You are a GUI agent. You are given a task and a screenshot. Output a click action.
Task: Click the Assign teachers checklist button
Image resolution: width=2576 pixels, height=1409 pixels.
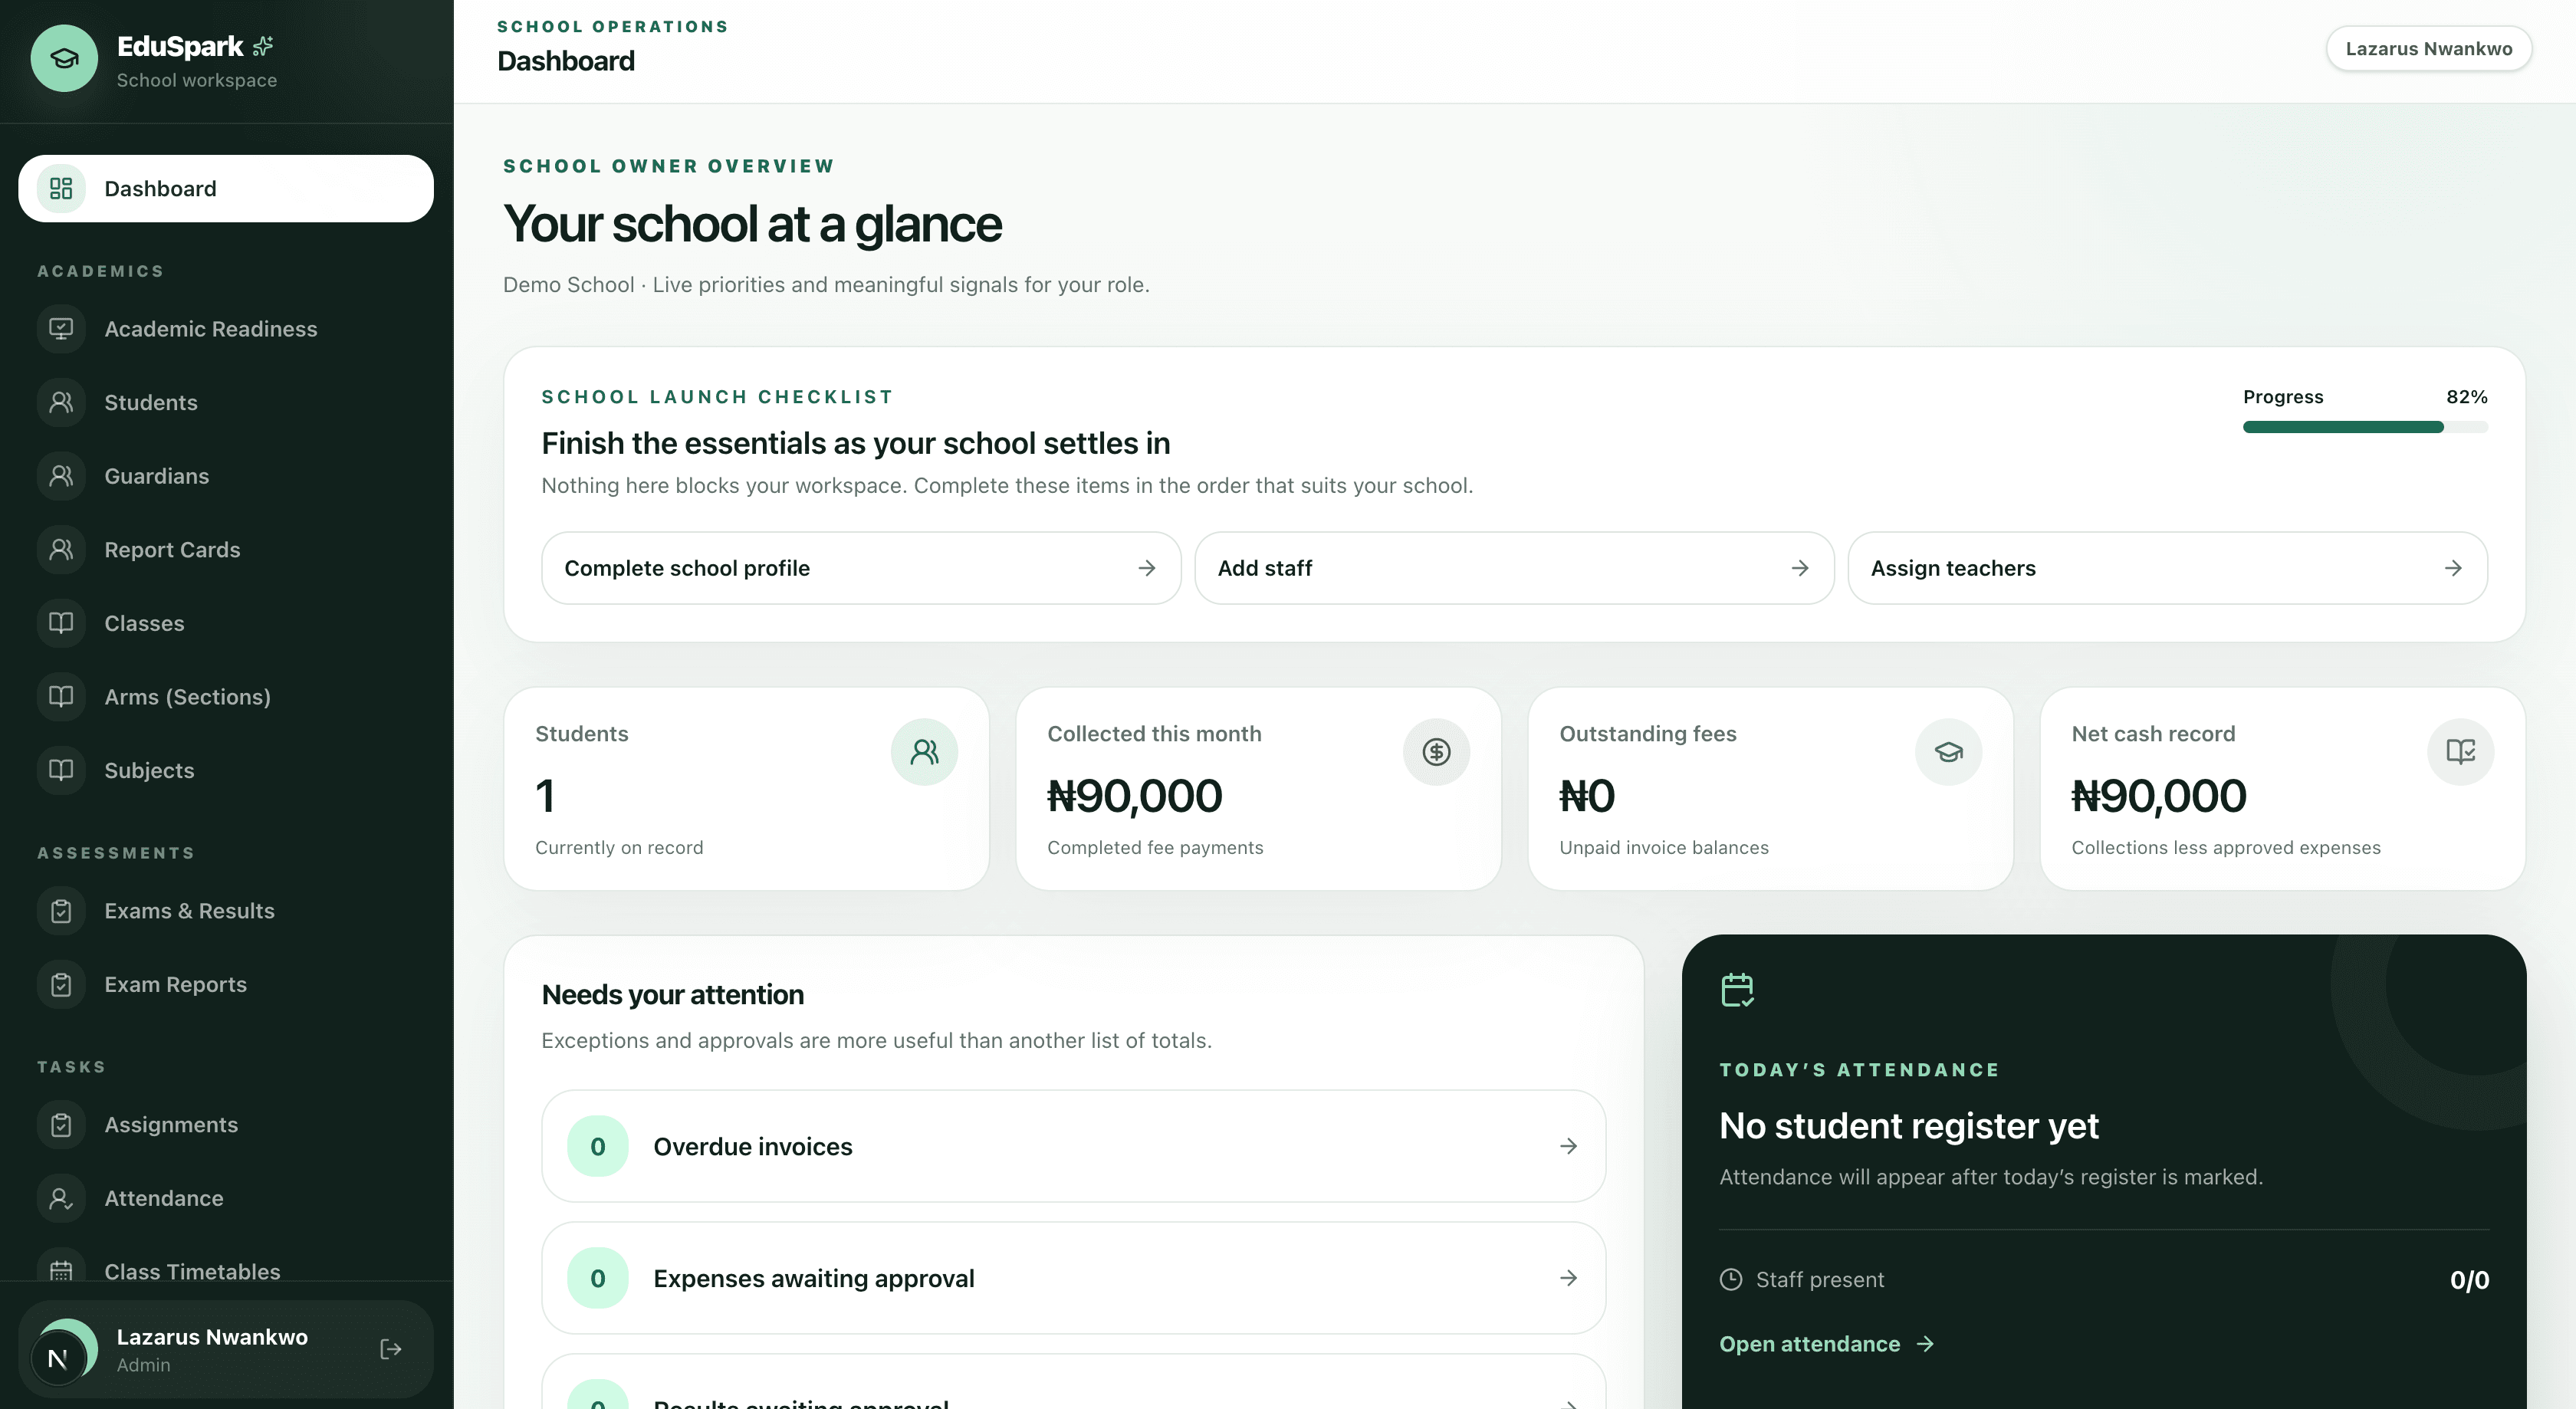(2167, 568)
